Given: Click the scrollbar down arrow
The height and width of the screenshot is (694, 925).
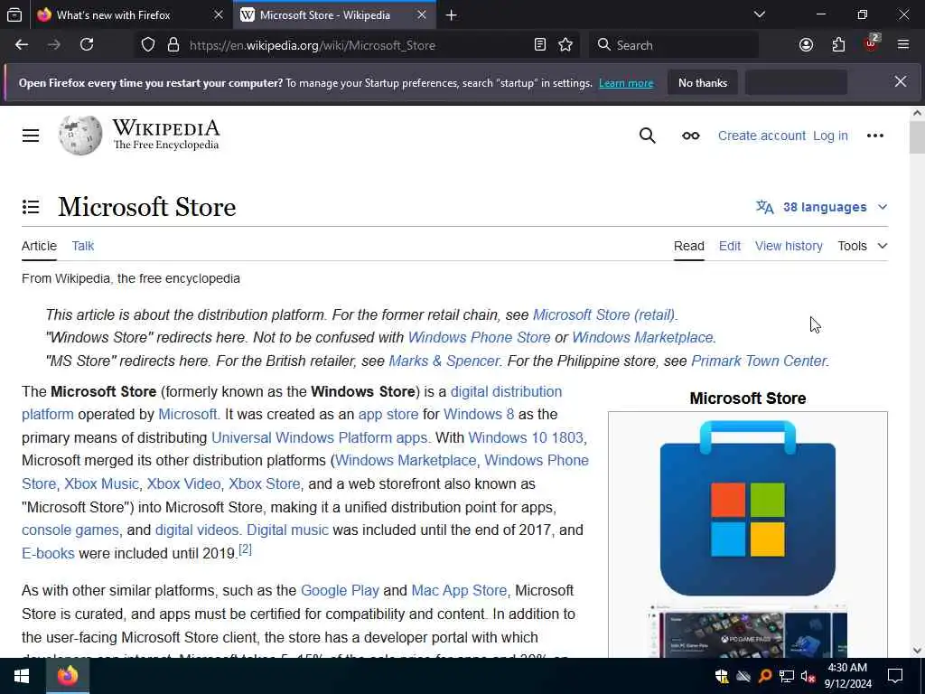Looking at the screenshot, I should point(917,651).
